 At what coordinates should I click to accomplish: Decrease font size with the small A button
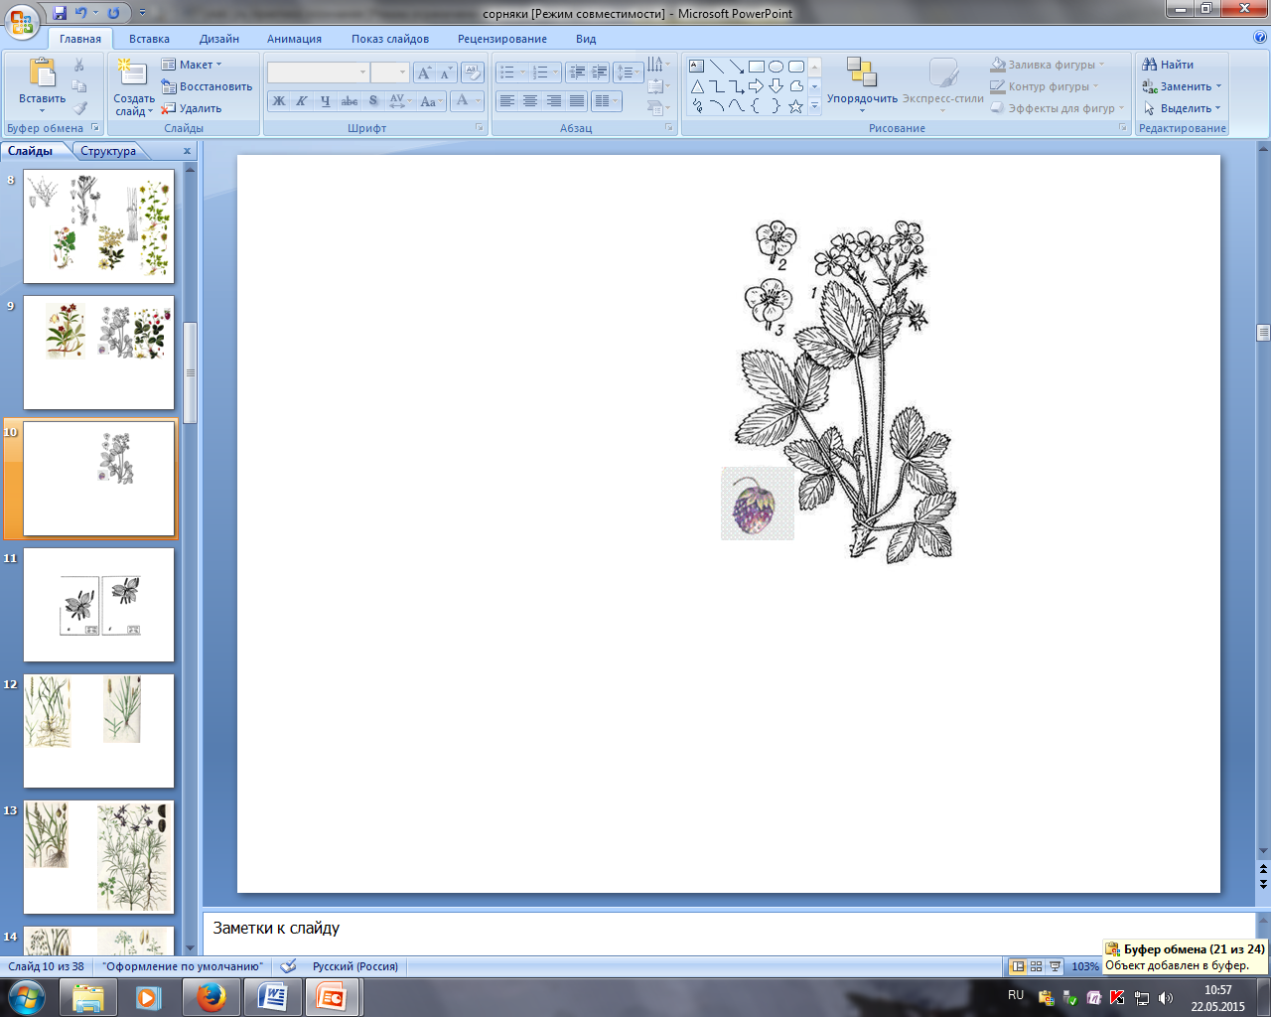coord(445,73)
